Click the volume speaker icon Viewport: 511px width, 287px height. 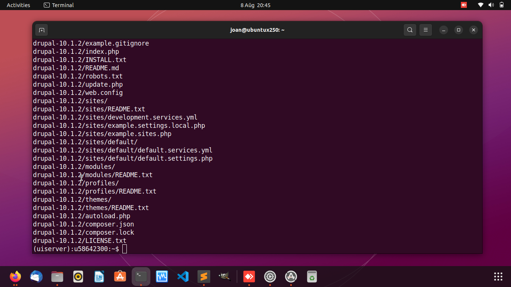tap(491, 5)
